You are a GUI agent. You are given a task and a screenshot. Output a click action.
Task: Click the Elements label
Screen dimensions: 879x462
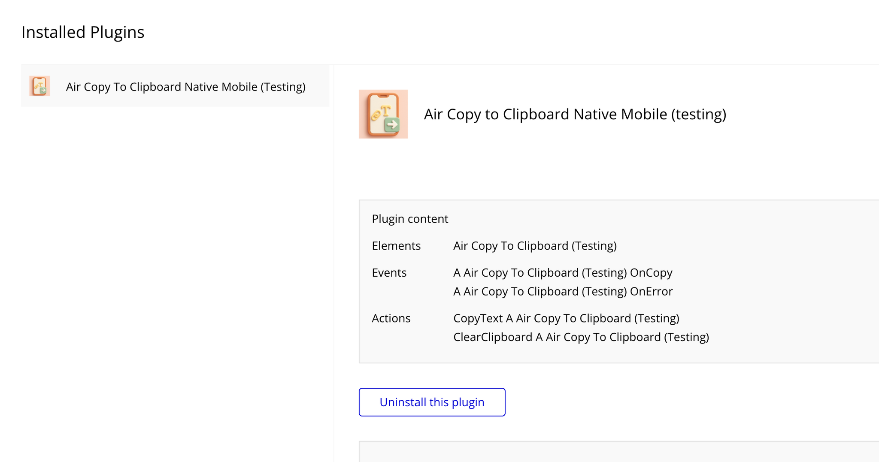(x=396, y=246)
